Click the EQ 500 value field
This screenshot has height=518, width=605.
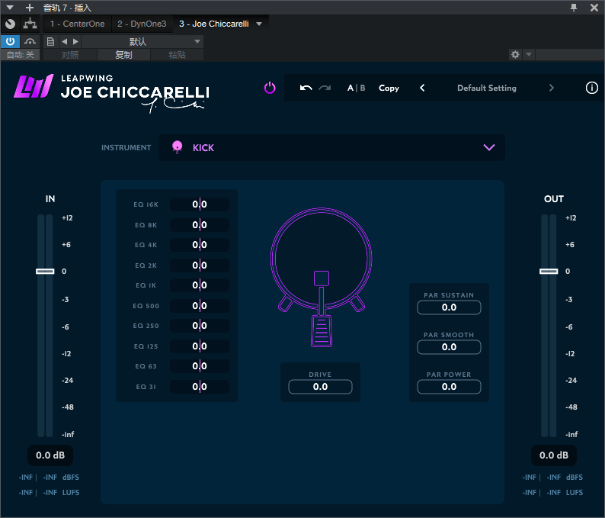(200, 306)
